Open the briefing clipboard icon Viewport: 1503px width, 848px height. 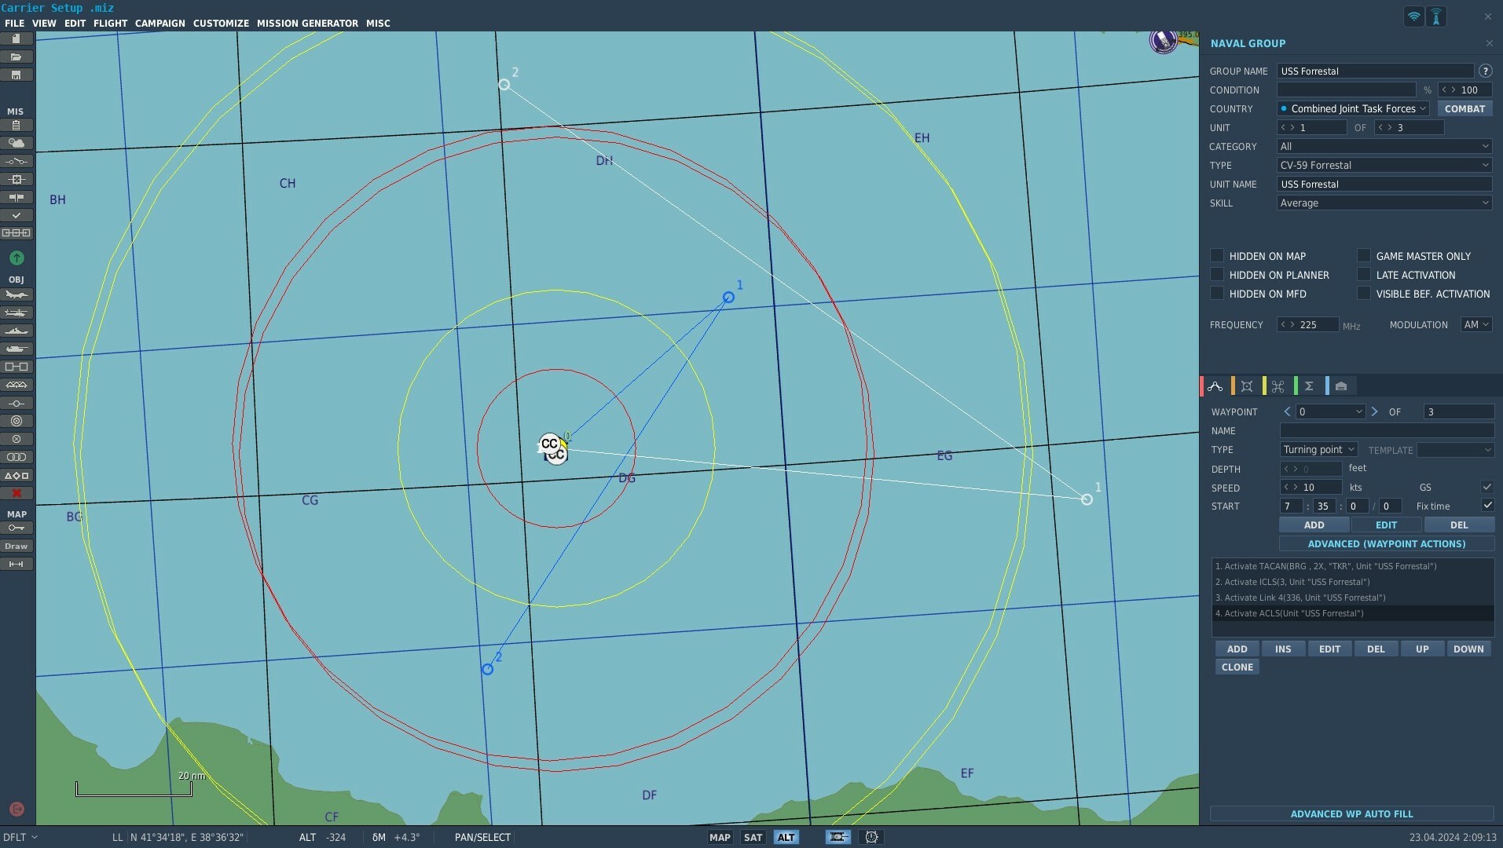pyautogui.click(x=16, y=126)
